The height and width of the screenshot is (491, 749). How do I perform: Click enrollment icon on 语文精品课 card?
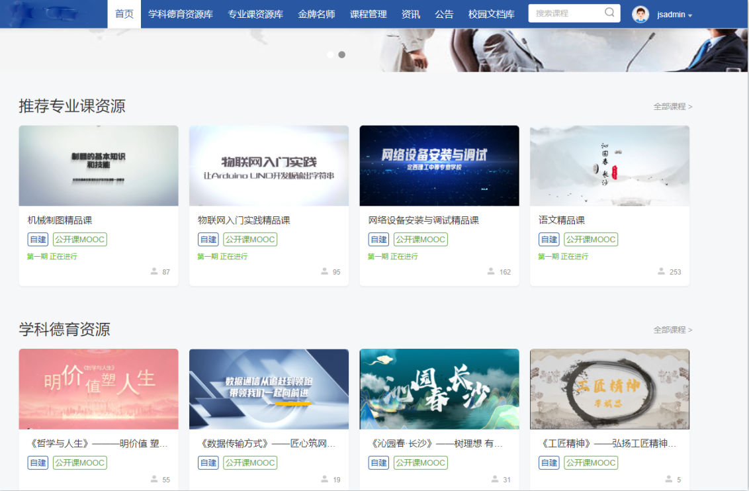[x=662, y=271]
